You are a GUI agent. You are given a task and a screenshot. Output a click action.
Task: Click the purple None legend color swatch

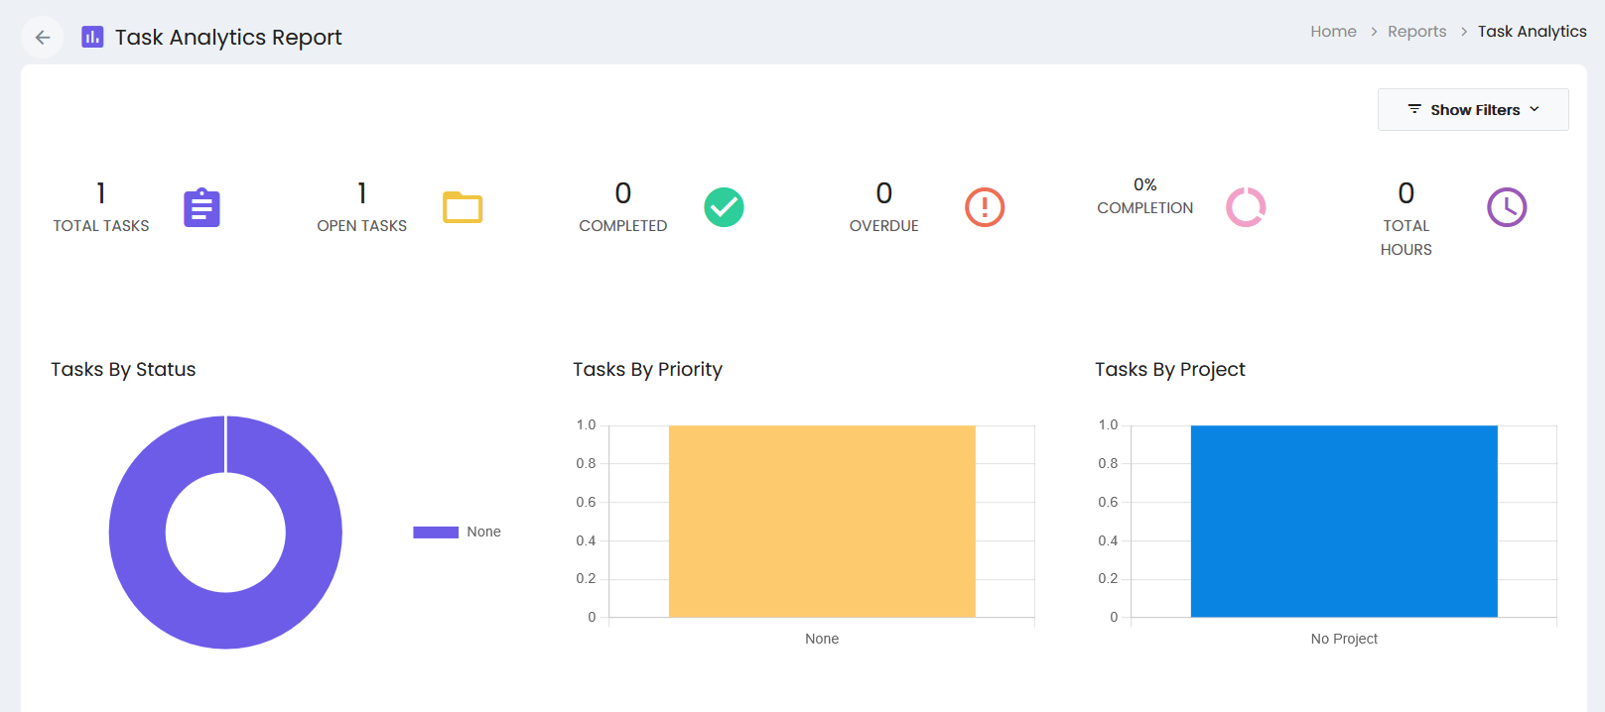pyautogui.click(x=436, y=533)
